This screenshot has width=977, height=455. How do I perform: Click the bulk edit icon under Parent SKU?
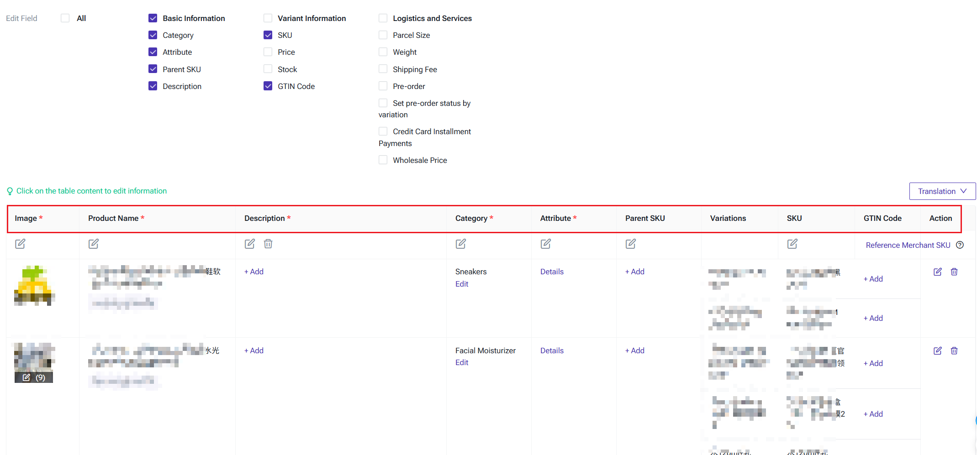(631, 244)
